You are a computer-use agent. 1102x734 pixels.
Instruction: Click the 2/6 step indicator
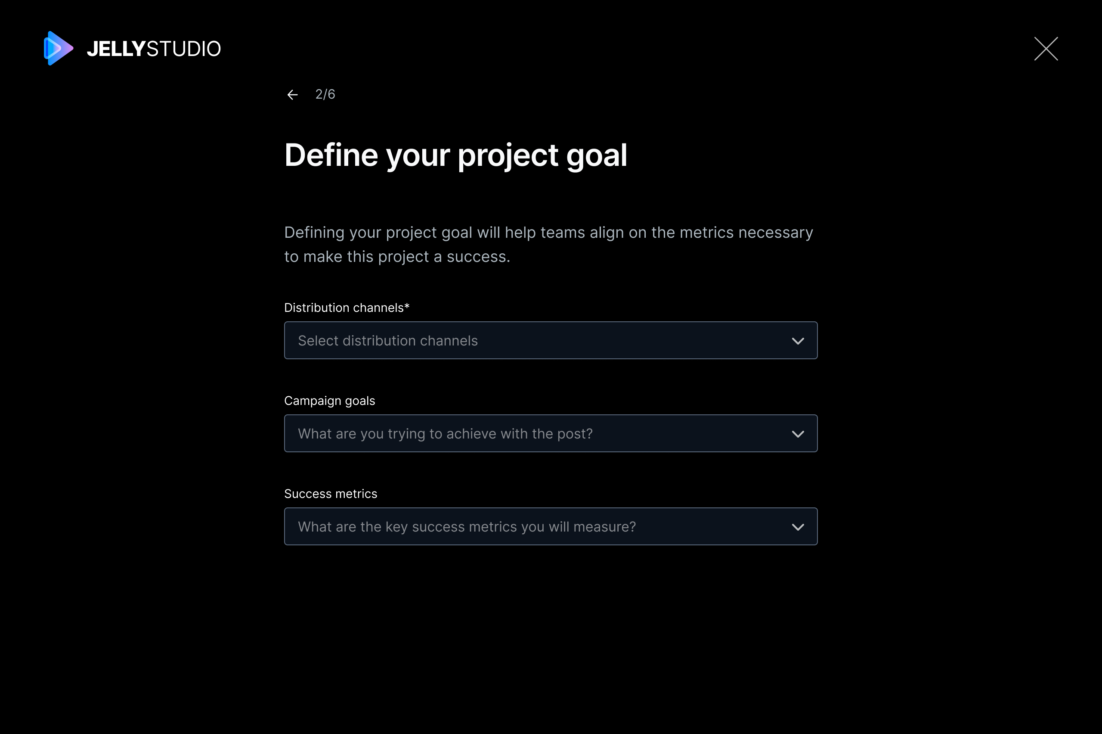point(325,95)
